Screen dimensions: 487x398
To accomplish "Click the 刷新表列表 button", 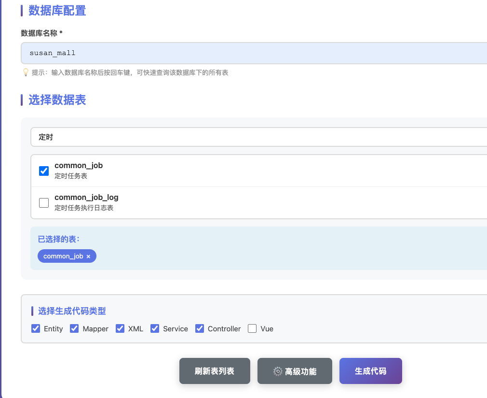I will pos(215,371).
